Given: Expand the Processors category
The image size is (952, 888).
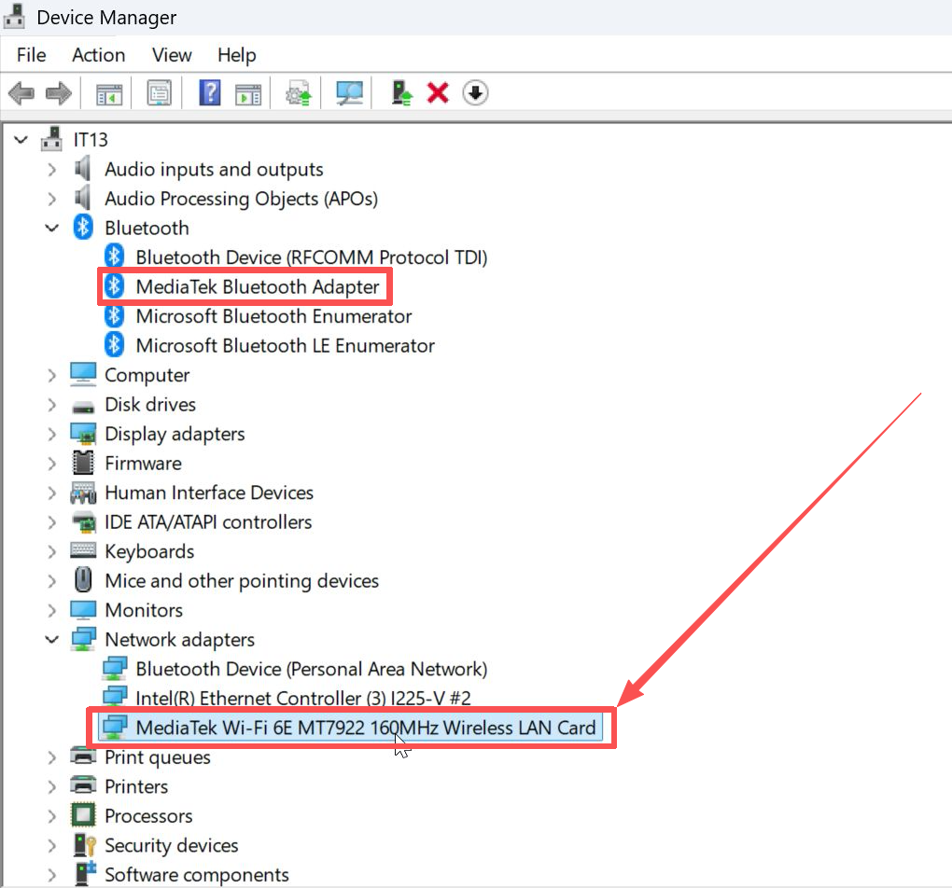Looking at the screenshot, I should [52, 816].
